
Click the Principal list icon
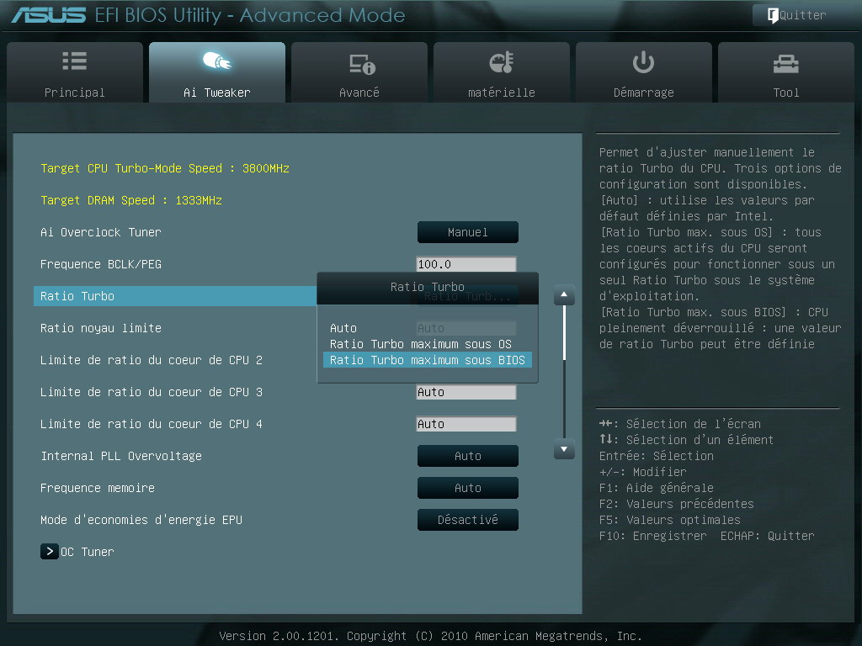(x=74, y=61)
